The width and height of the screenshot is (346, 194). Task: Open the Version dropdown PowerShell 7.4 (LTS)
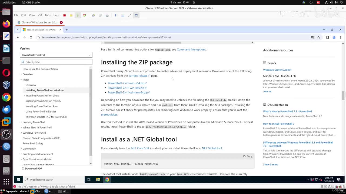tap(56, 55)
